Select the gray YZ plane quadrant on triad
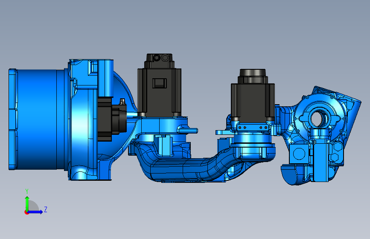This screenshot has width=370, height=239. click(x=32, y=206)
